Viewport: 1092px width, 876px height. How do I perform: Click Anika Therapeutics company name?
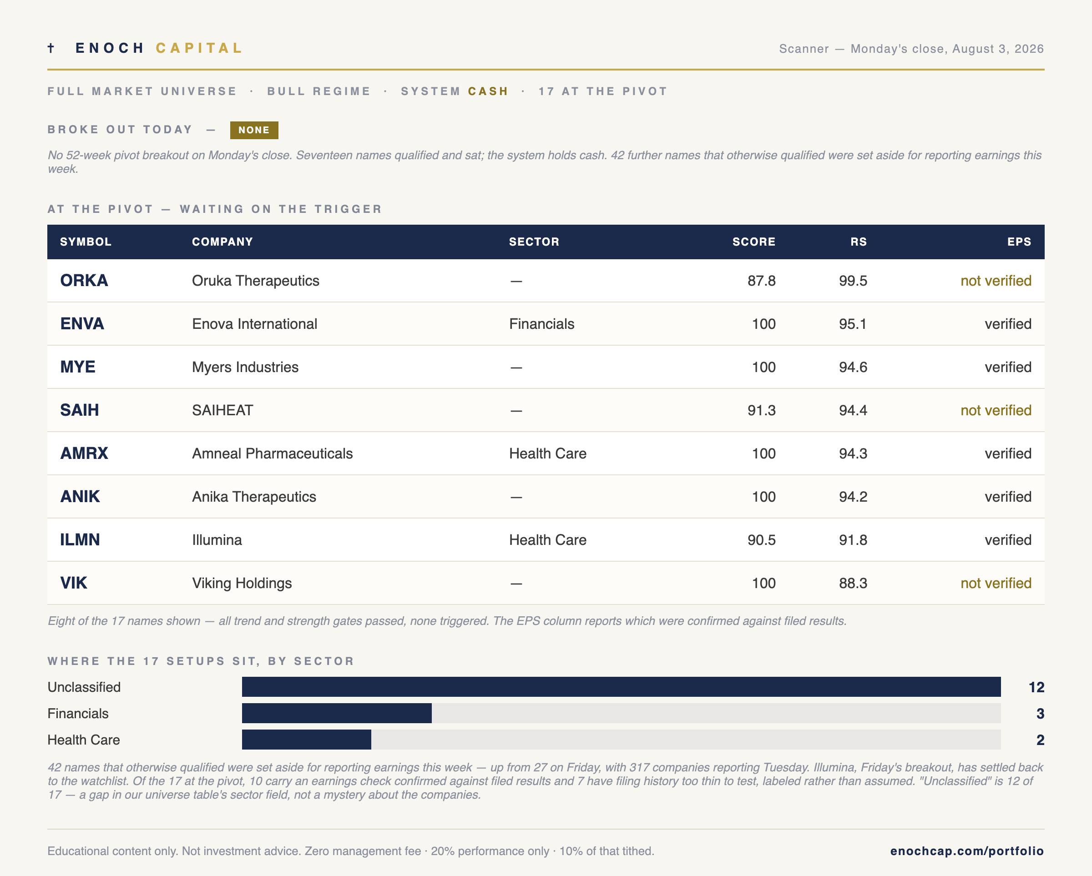(254, 497)
